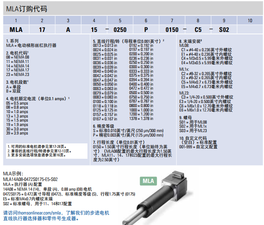The width and height of the screenshot is (264, 225).
Task: Click footnote '3. 更多安装选项信息请参见第16页'
Action: (36, 155)
